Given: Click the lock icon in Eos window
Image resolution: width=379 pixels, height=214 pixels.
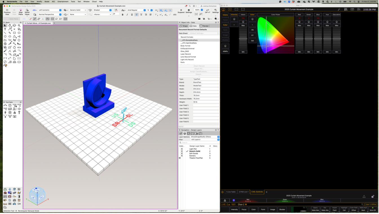Looking at the screenshot, I should (x=373, y=196).
